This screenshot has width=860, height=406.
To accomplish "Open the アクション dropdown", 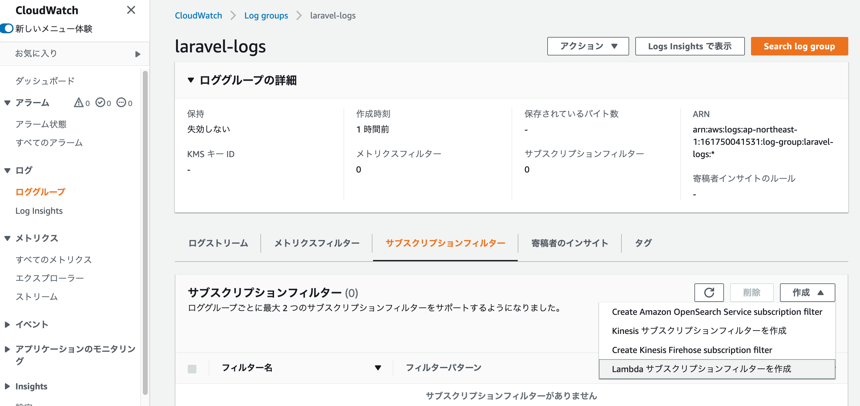I will tap(588, 46).
